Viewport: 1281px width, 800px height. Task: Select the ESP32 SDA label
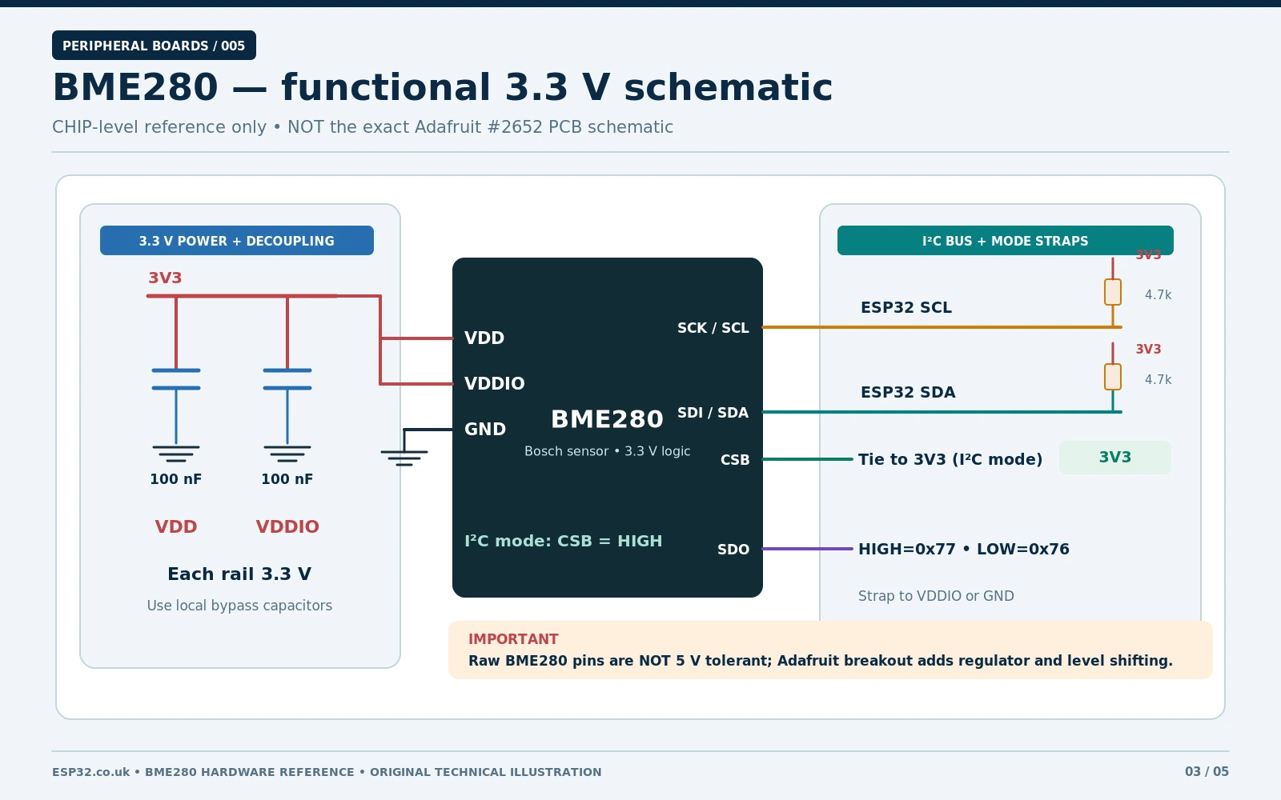click(908, 393)
